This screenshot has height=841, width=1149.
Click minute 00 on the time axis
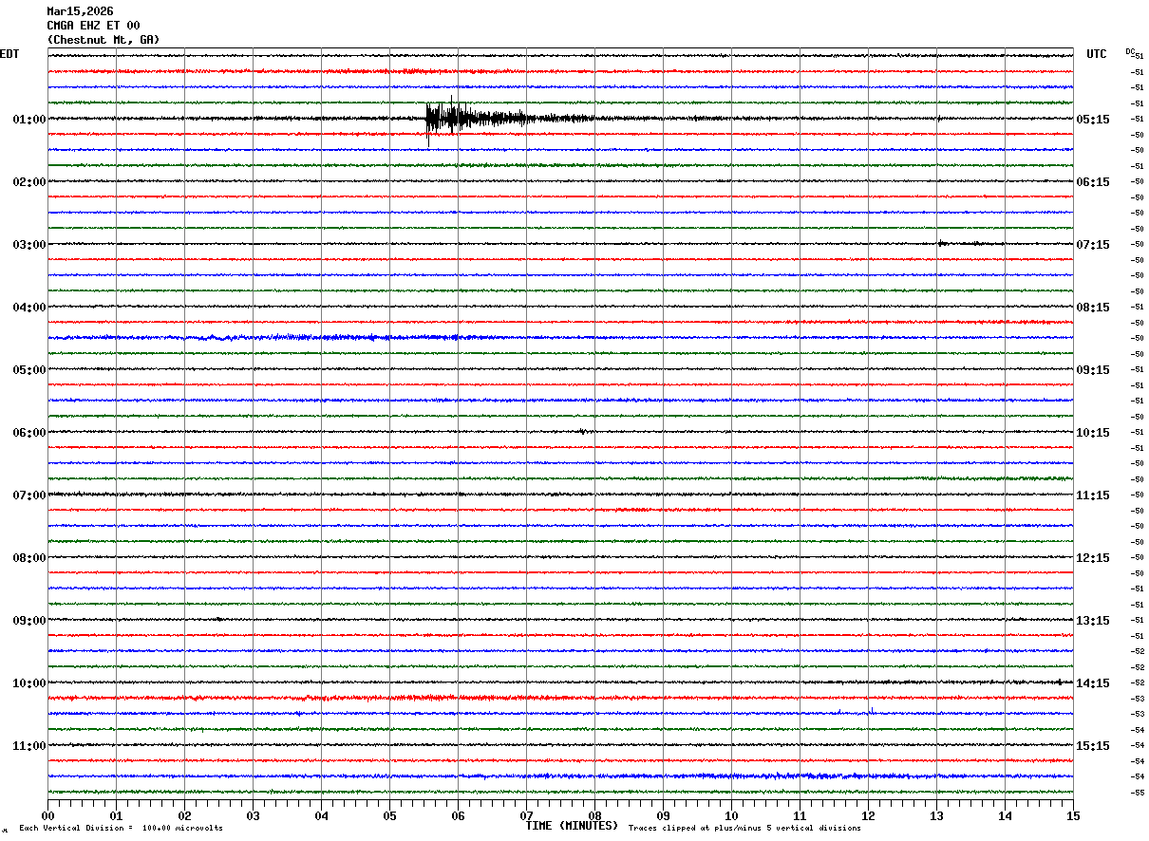tap(47, 815)
